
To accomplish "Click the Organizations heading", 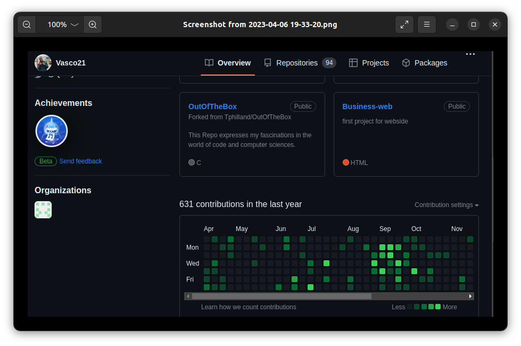I will click(x=63, y=190).
